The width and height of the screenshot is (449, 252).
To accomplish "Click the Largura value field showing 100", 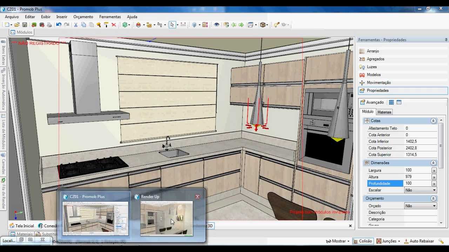I will [417, 170].
